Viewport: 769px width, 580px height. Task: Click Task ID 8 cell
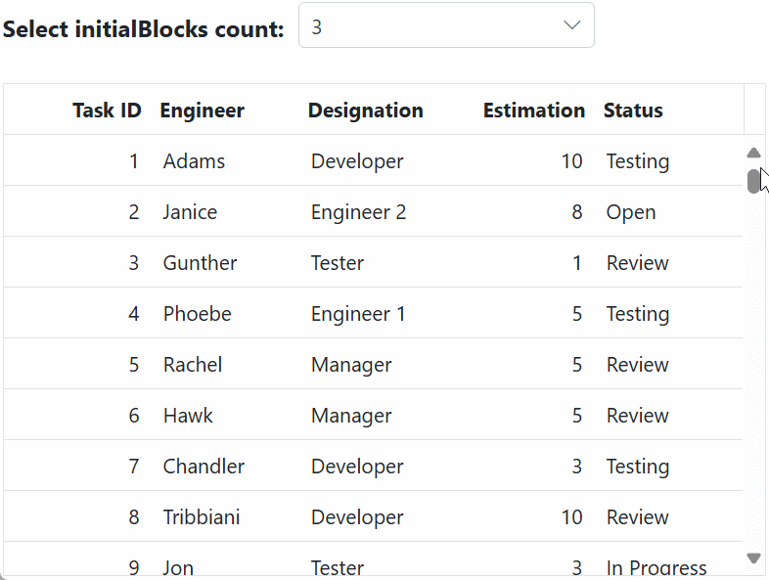pos(134,517)
